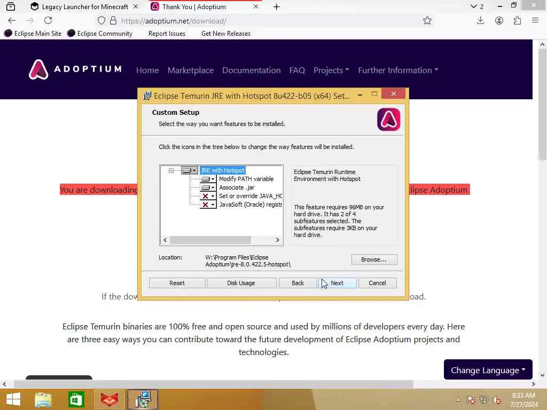Open the Firefox application menu
The width and height of the screenshot is (547, 410).
click(x=535, y=21)
